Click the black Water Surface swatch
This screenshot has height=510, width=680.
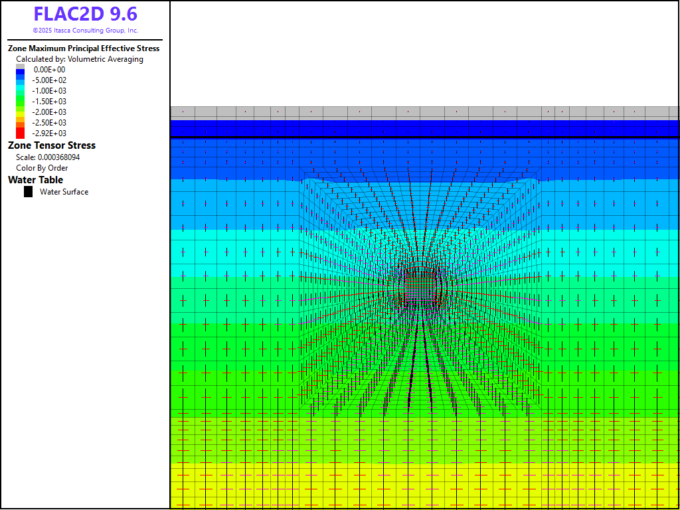click(29, 192)
